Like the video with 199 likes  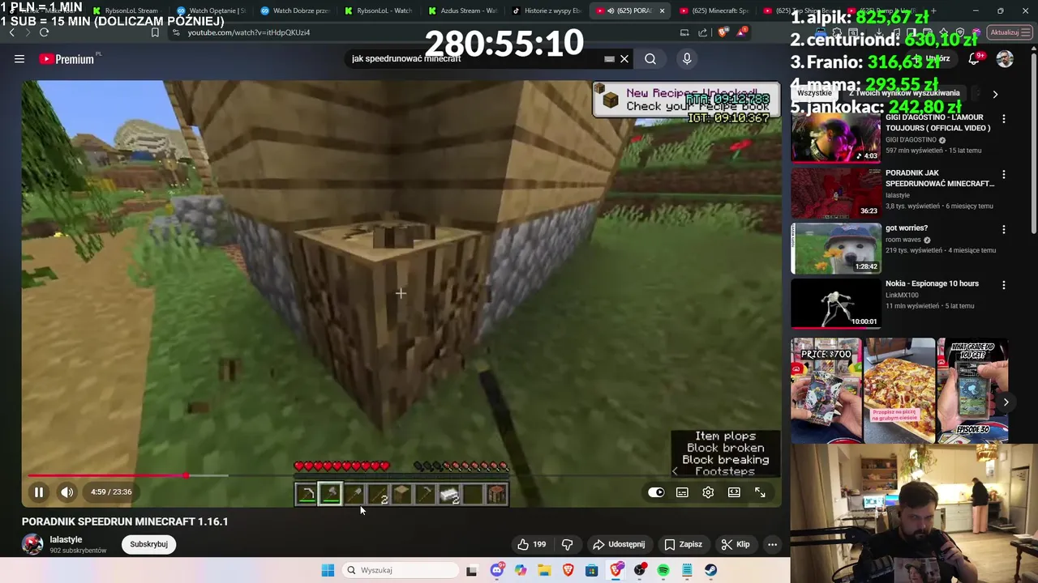[532, 544]
